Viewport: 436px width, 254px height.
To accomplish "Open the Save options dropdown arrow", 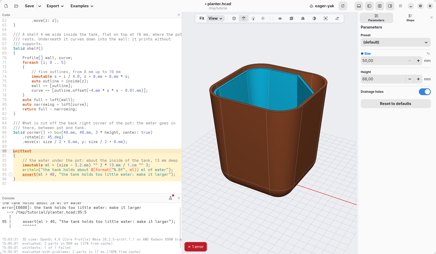I will [40, 6].
